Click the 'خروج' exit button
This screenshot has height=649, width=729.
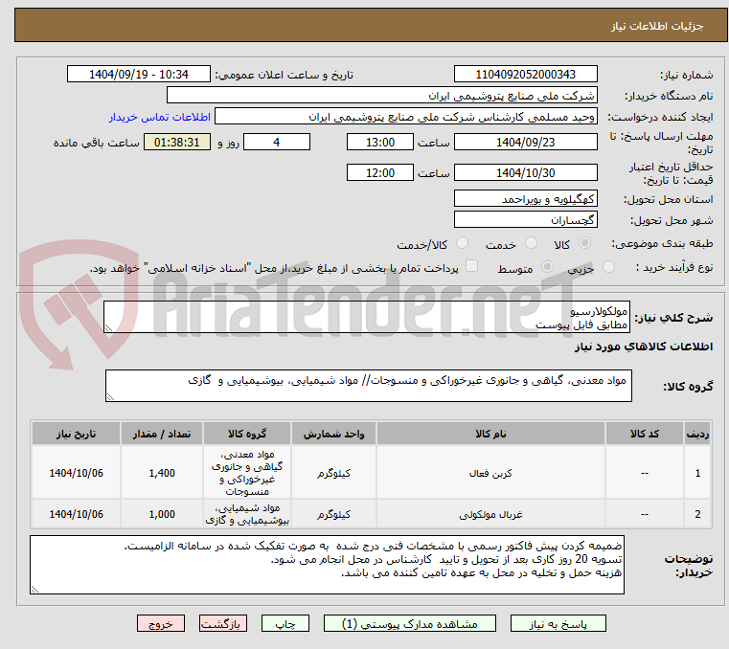pos(161,624)
